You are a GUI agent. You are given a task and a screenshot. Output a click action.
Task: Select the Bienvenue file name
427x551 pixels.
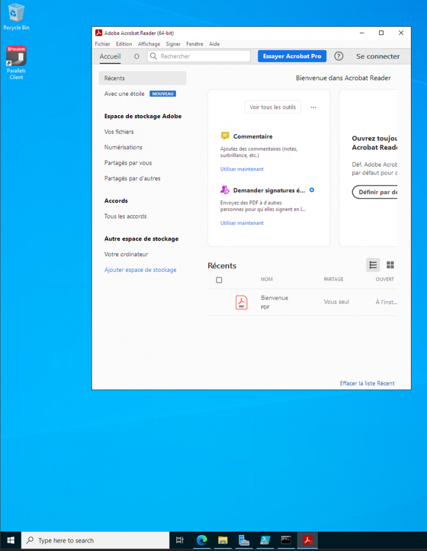tap(274, 298)
